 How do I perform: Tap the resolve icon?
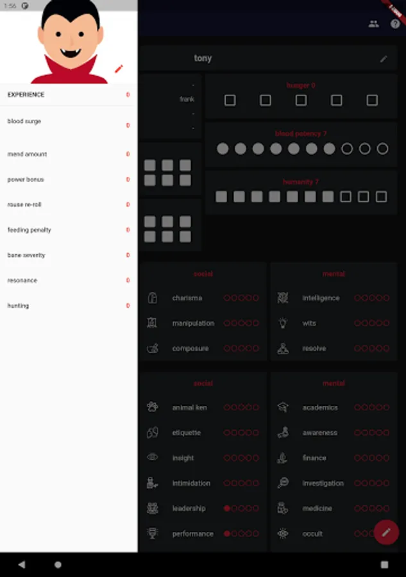click(283, 348)
